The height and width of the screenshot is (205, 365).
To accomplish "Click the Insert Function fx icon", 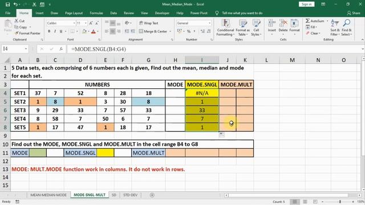I will click(61, 49).
